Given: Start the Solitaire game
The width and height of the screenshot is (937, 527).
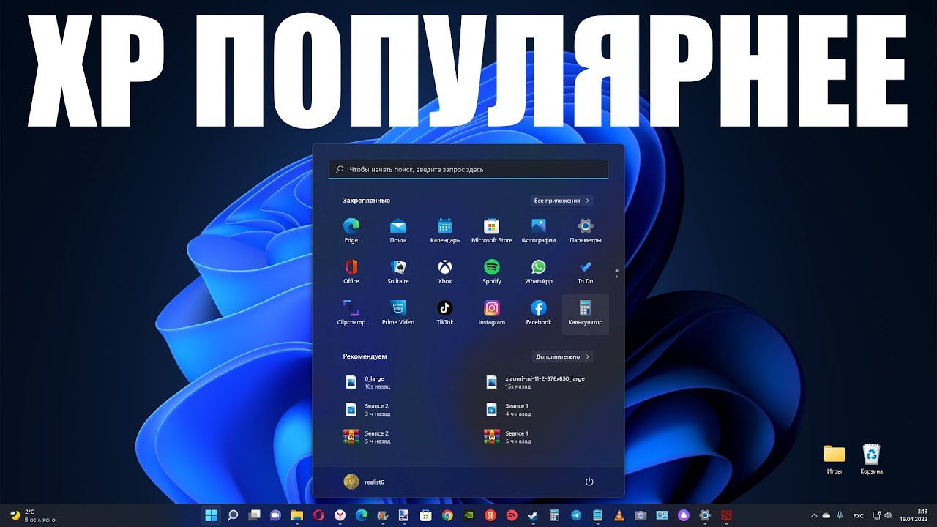Looking at the screenshot, I should point(398,271).
